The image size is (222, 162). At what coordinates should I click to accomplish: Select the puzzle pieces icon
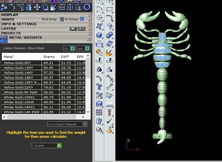pos(99,52)
